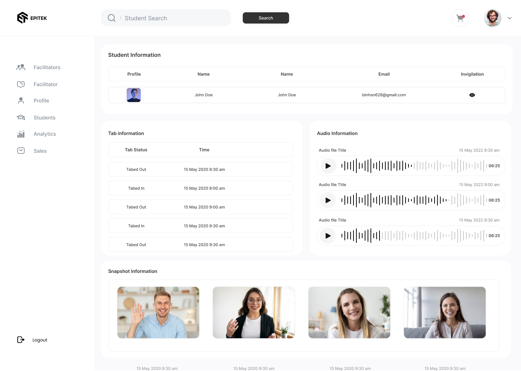This screenshot has width=521, height=371.
Task: Open Analytics sidebar item
Action: tap(45, 134)
